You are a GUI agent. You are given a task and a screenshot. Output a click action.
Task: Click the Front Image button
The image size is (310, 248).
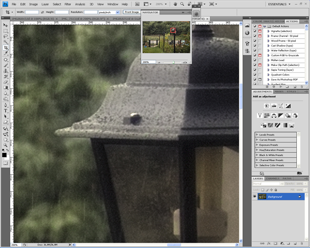click(x=132, y=12)
